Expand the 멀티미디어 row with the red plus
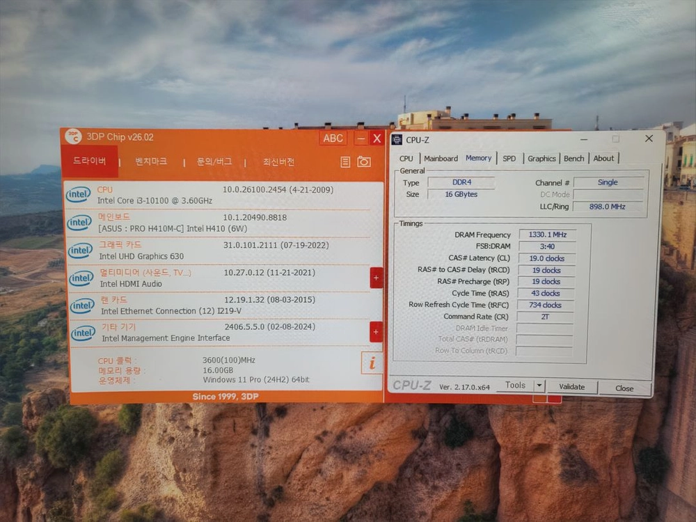This screenshot has height=522, width=696. 376,278
